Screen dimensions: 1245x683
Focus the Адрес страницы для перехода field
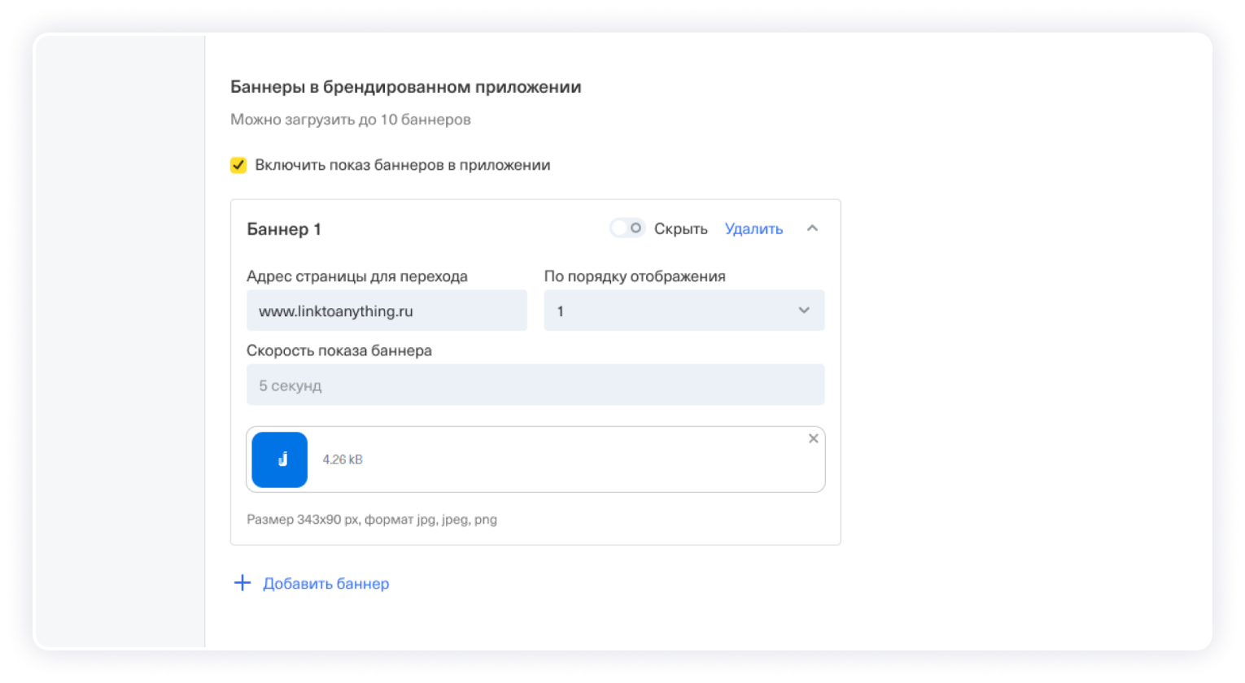[387, 311]
